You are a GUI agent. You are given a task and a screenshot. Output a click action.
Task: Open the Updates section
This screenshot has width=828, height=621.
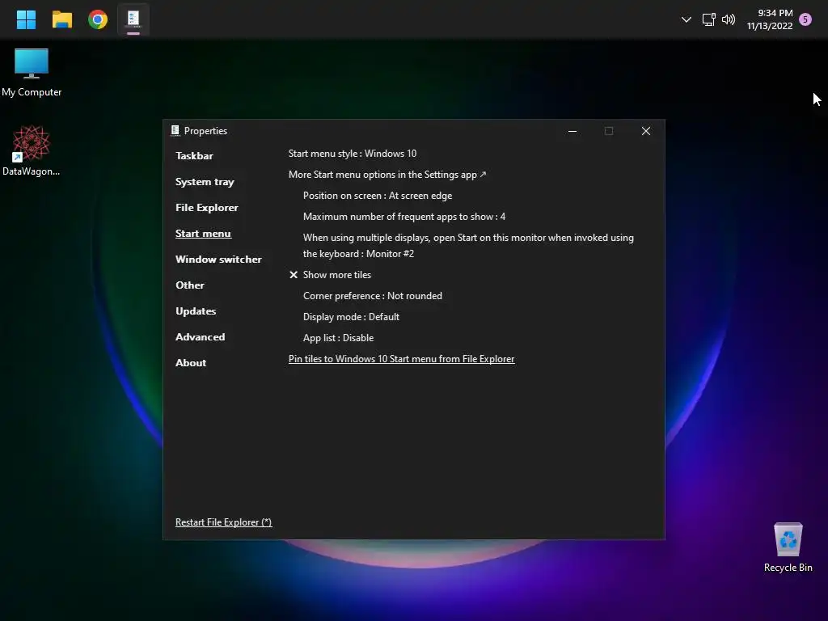tap(196, 311)
